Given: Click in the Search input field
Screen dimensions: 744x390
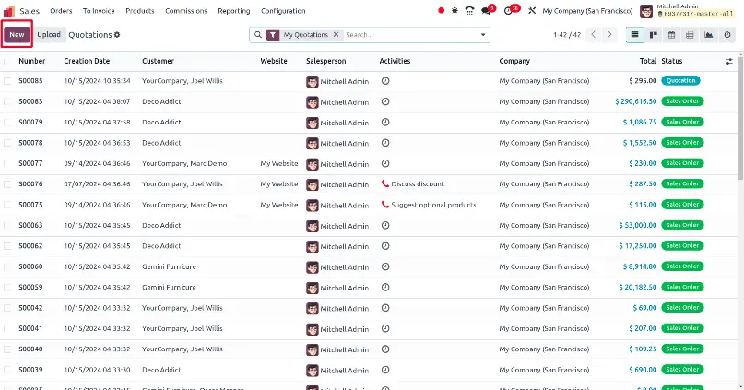Looking at the screenshot, I should tap(409, 35).
